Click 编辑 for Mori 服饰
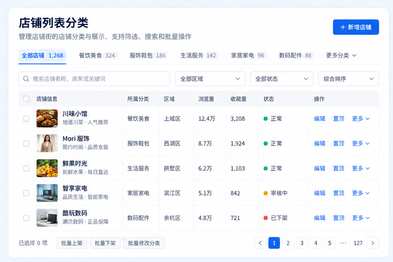Viewport: 393px width, 262px height. pyautogui.click(x=319, y=143)
